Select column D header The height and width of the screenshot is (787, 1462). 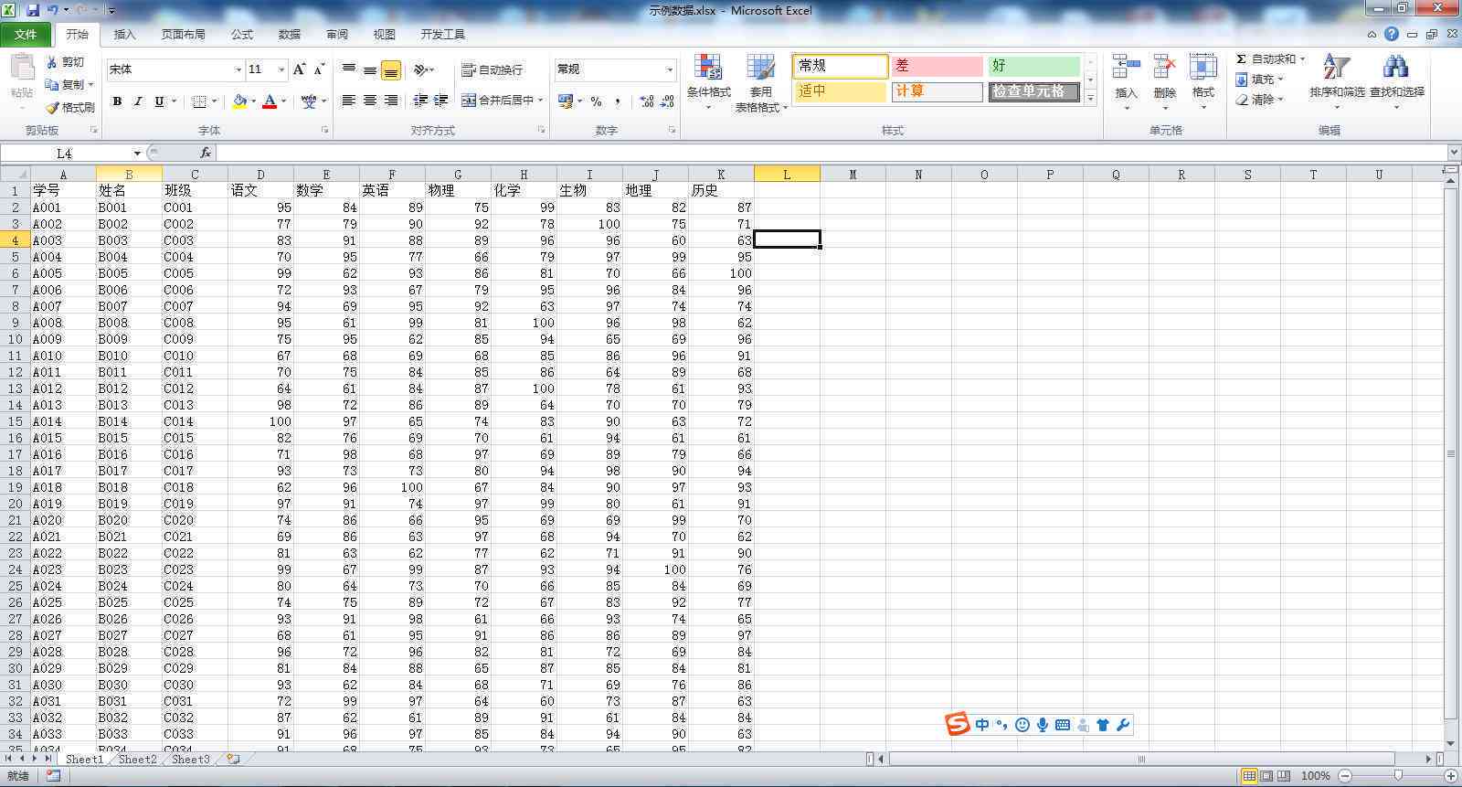click(260, 174)
